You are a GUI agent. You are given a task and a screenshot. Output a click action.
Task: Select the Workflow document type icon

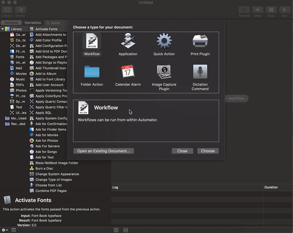[x=92, y=41]
